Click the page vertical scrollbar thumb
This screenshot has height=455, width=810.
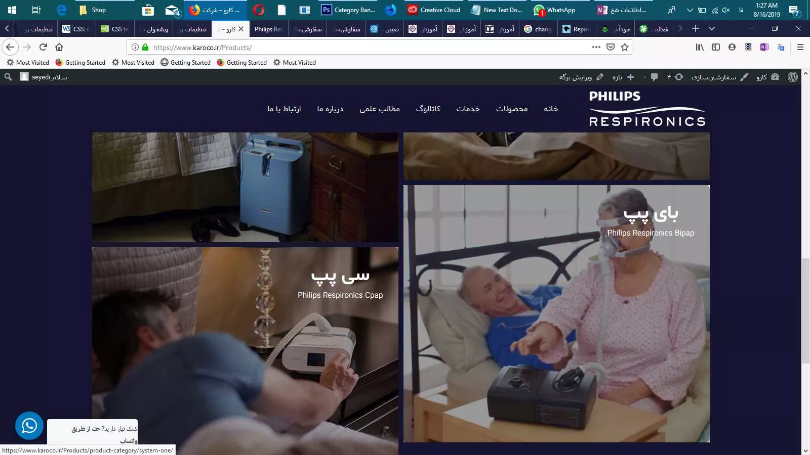(805, 310)
